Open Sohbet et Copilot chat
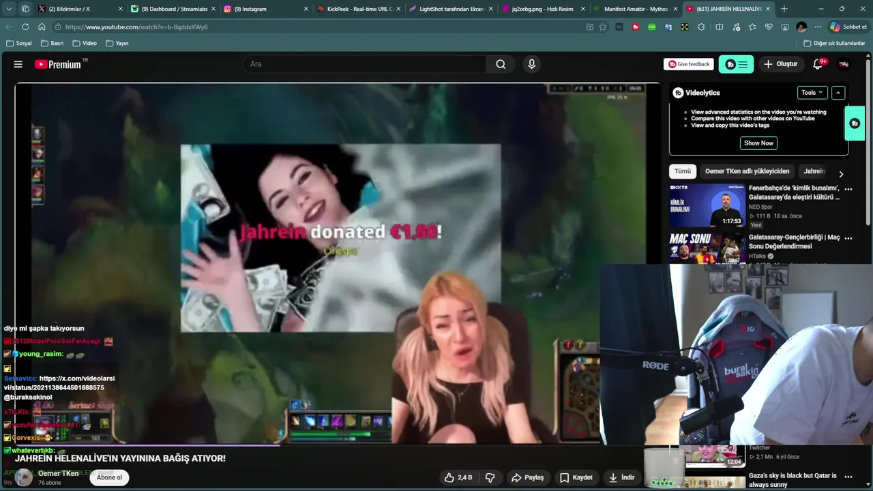 848,27
